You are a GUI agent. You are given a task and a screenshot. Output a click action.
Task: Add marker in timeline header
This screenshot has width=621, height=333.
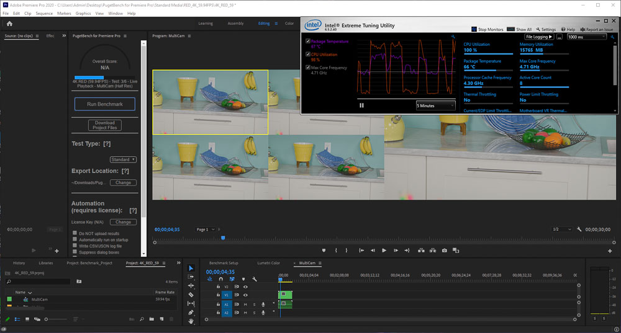pyautogui.click(x=243, y=279)
